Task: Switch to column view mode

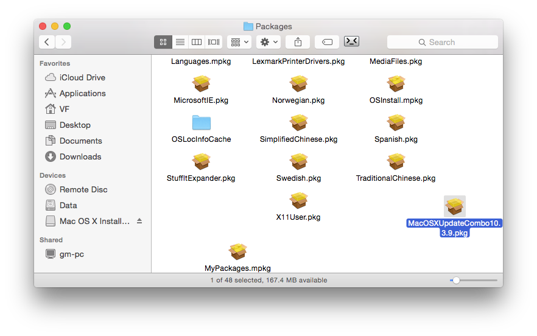Action: [197, 42]
